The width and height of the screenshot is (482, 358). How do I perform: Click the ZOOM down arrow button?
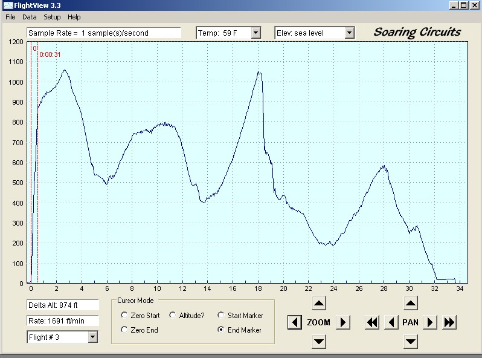[319, 342]
